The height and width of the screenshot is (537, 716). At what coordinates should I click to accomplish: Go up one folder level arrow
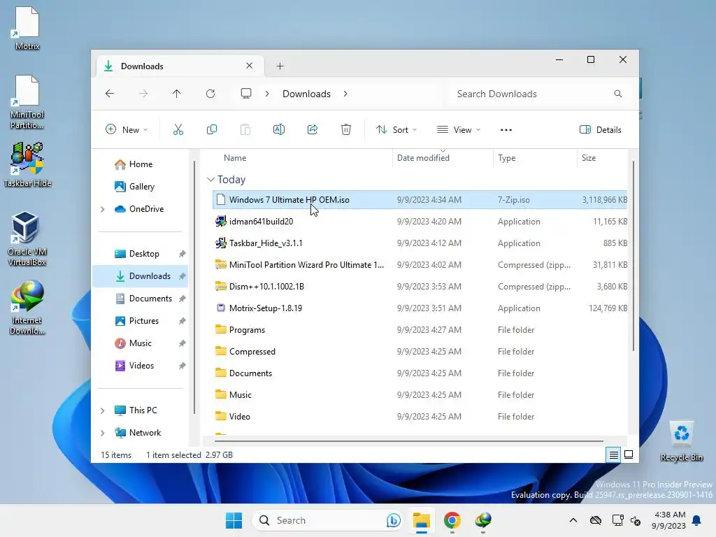point(177,94)
